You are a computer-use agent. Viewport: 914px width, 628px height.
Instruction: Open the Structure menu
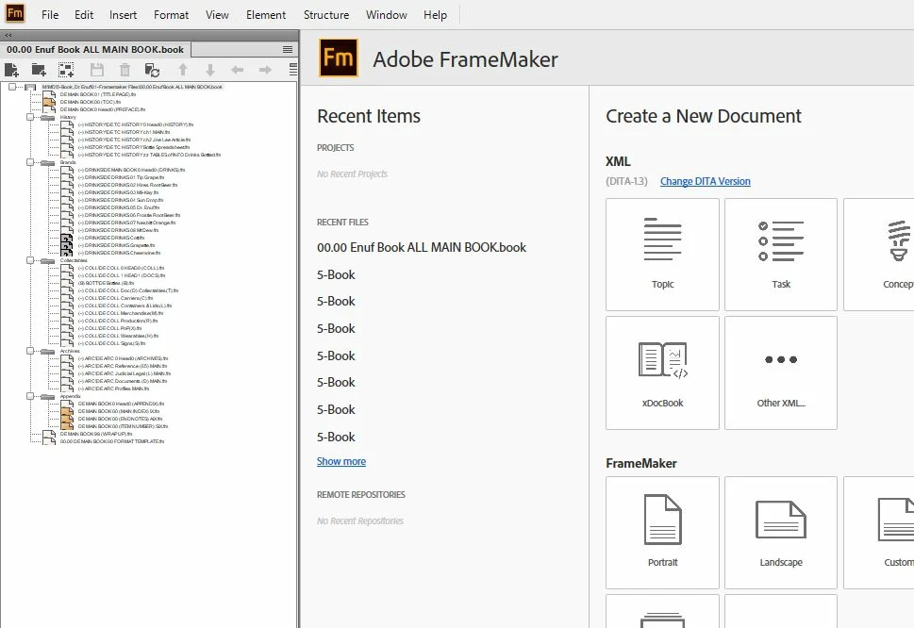point(325,14)
